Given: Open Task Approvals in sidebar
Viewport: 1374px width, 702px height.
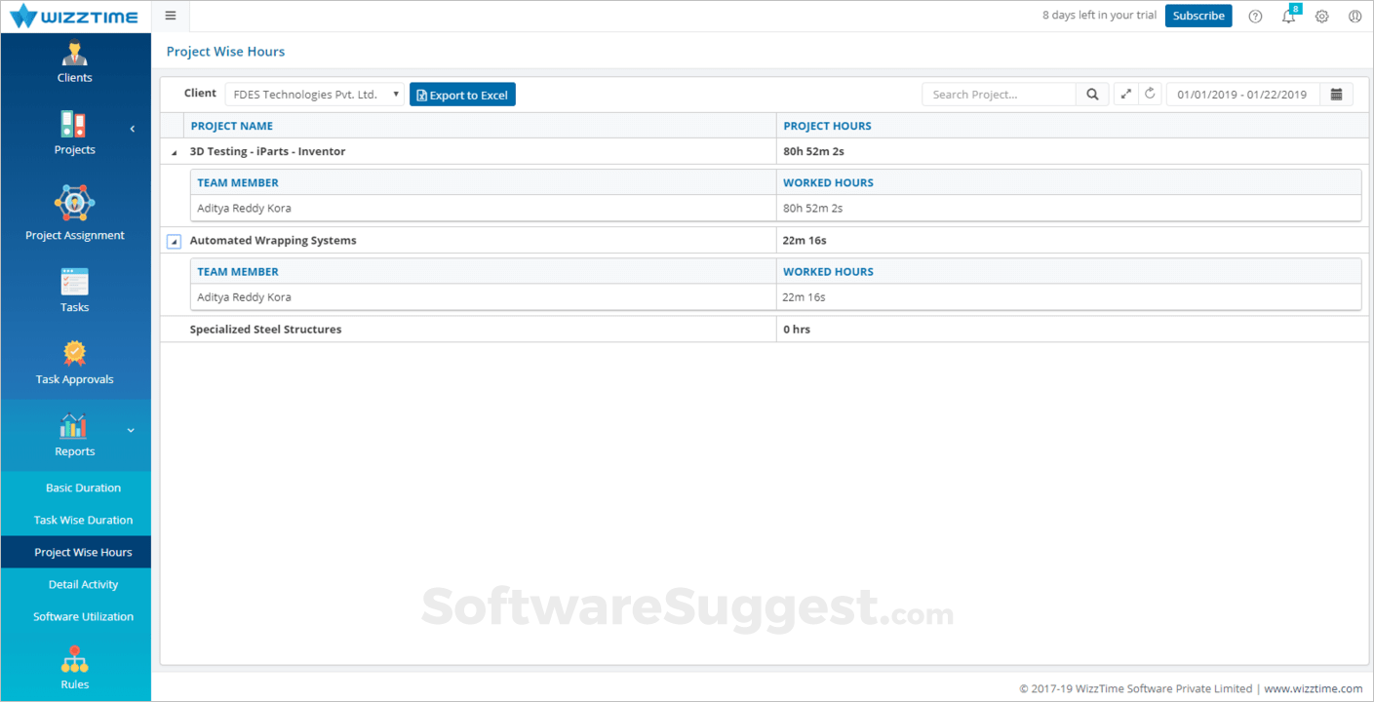Looking at the screenshot, I should [75, 362].
